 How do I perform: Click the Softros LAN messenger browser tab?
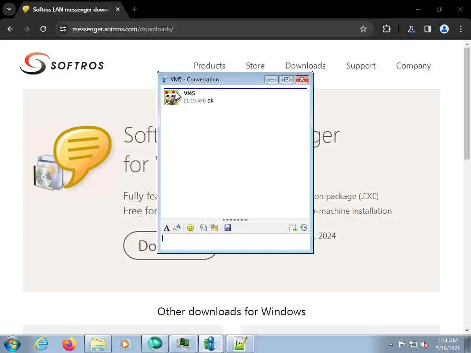pos(70,10)
